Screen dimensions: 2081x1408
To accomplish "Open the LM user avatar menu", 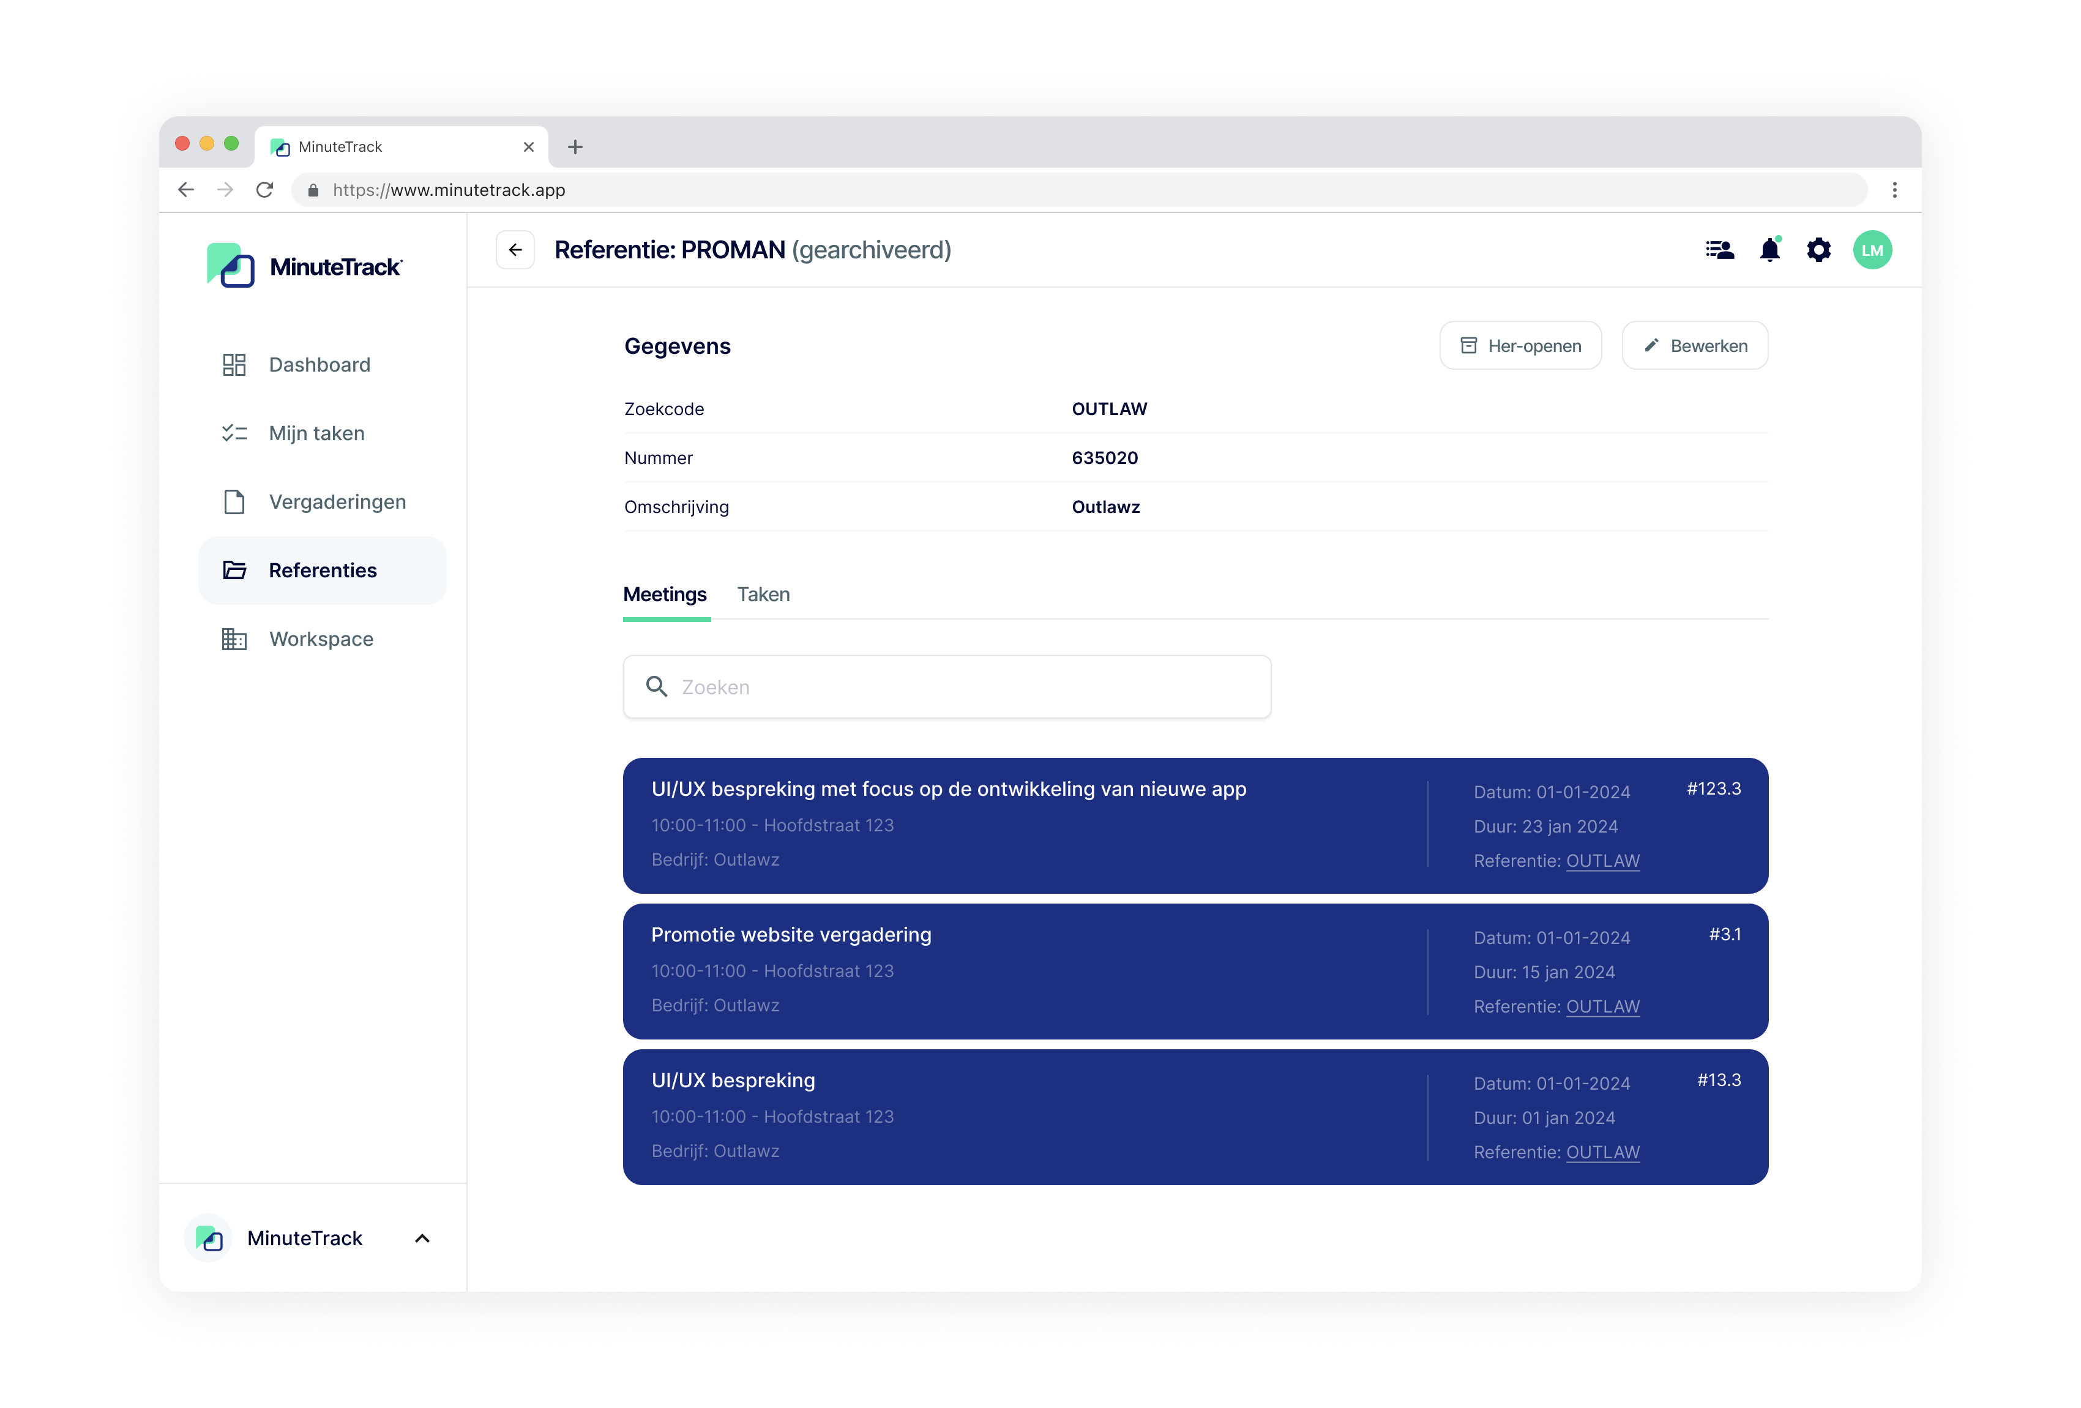I will [x=1872, y=250].
